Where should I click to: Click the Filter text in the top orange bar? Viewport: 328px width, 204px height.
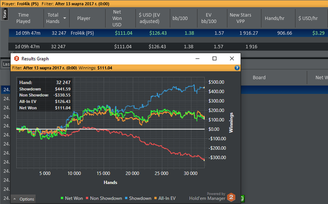click(x=75, y=4)
